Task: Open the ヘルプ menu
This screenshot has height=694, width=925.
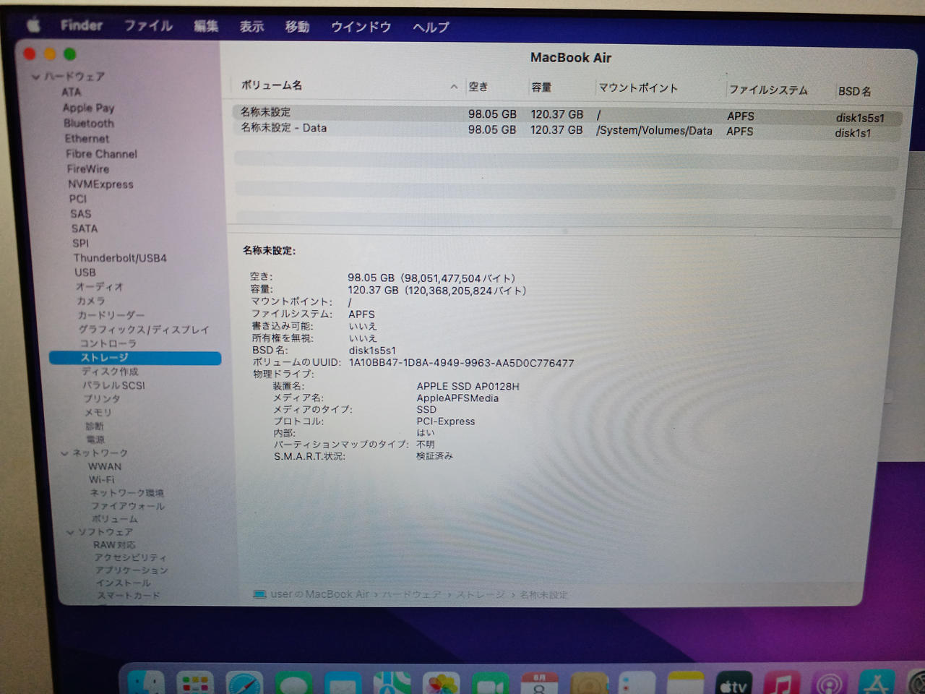Action: pyautogui.click(x=431, y=27)
